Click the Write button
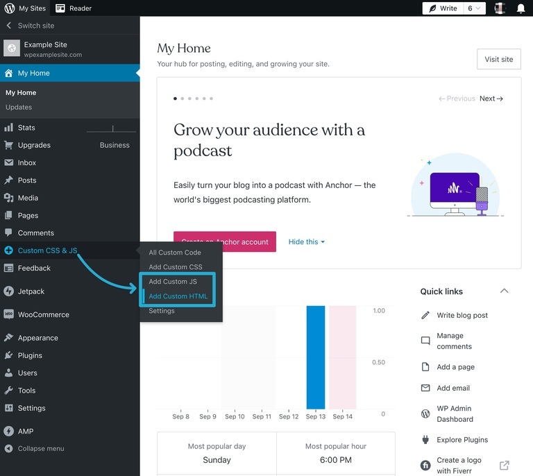The image size is (533, 476). pyautogui.click(x=443, y=8)
